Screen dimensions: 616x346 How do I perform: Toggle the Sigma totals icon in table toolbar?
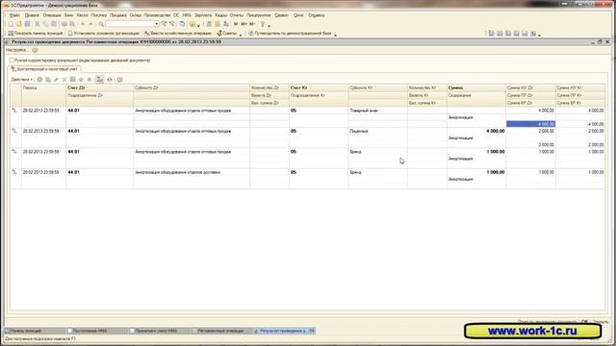pyautogui.click(x=100, y=80)
